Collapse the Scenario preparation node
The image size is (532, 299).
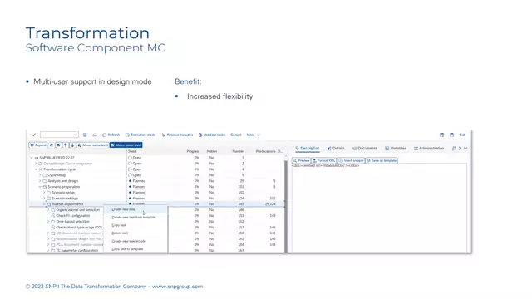tap(40, 186)
